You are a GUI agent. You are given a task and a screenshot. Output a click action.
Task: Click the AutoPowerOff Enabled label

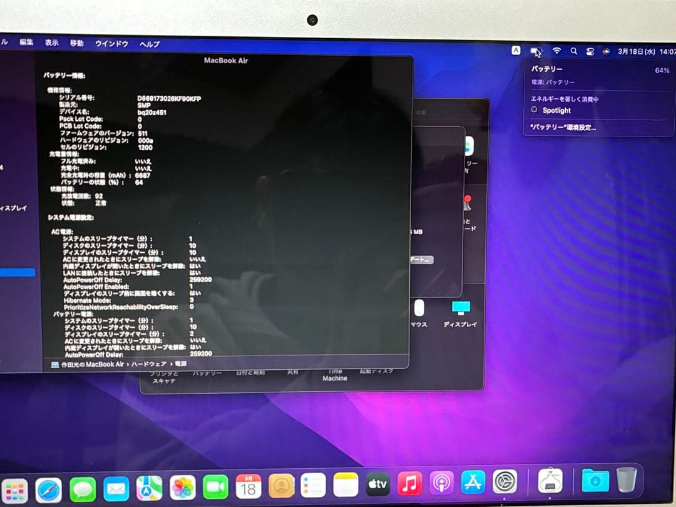(x=96, y=286)
